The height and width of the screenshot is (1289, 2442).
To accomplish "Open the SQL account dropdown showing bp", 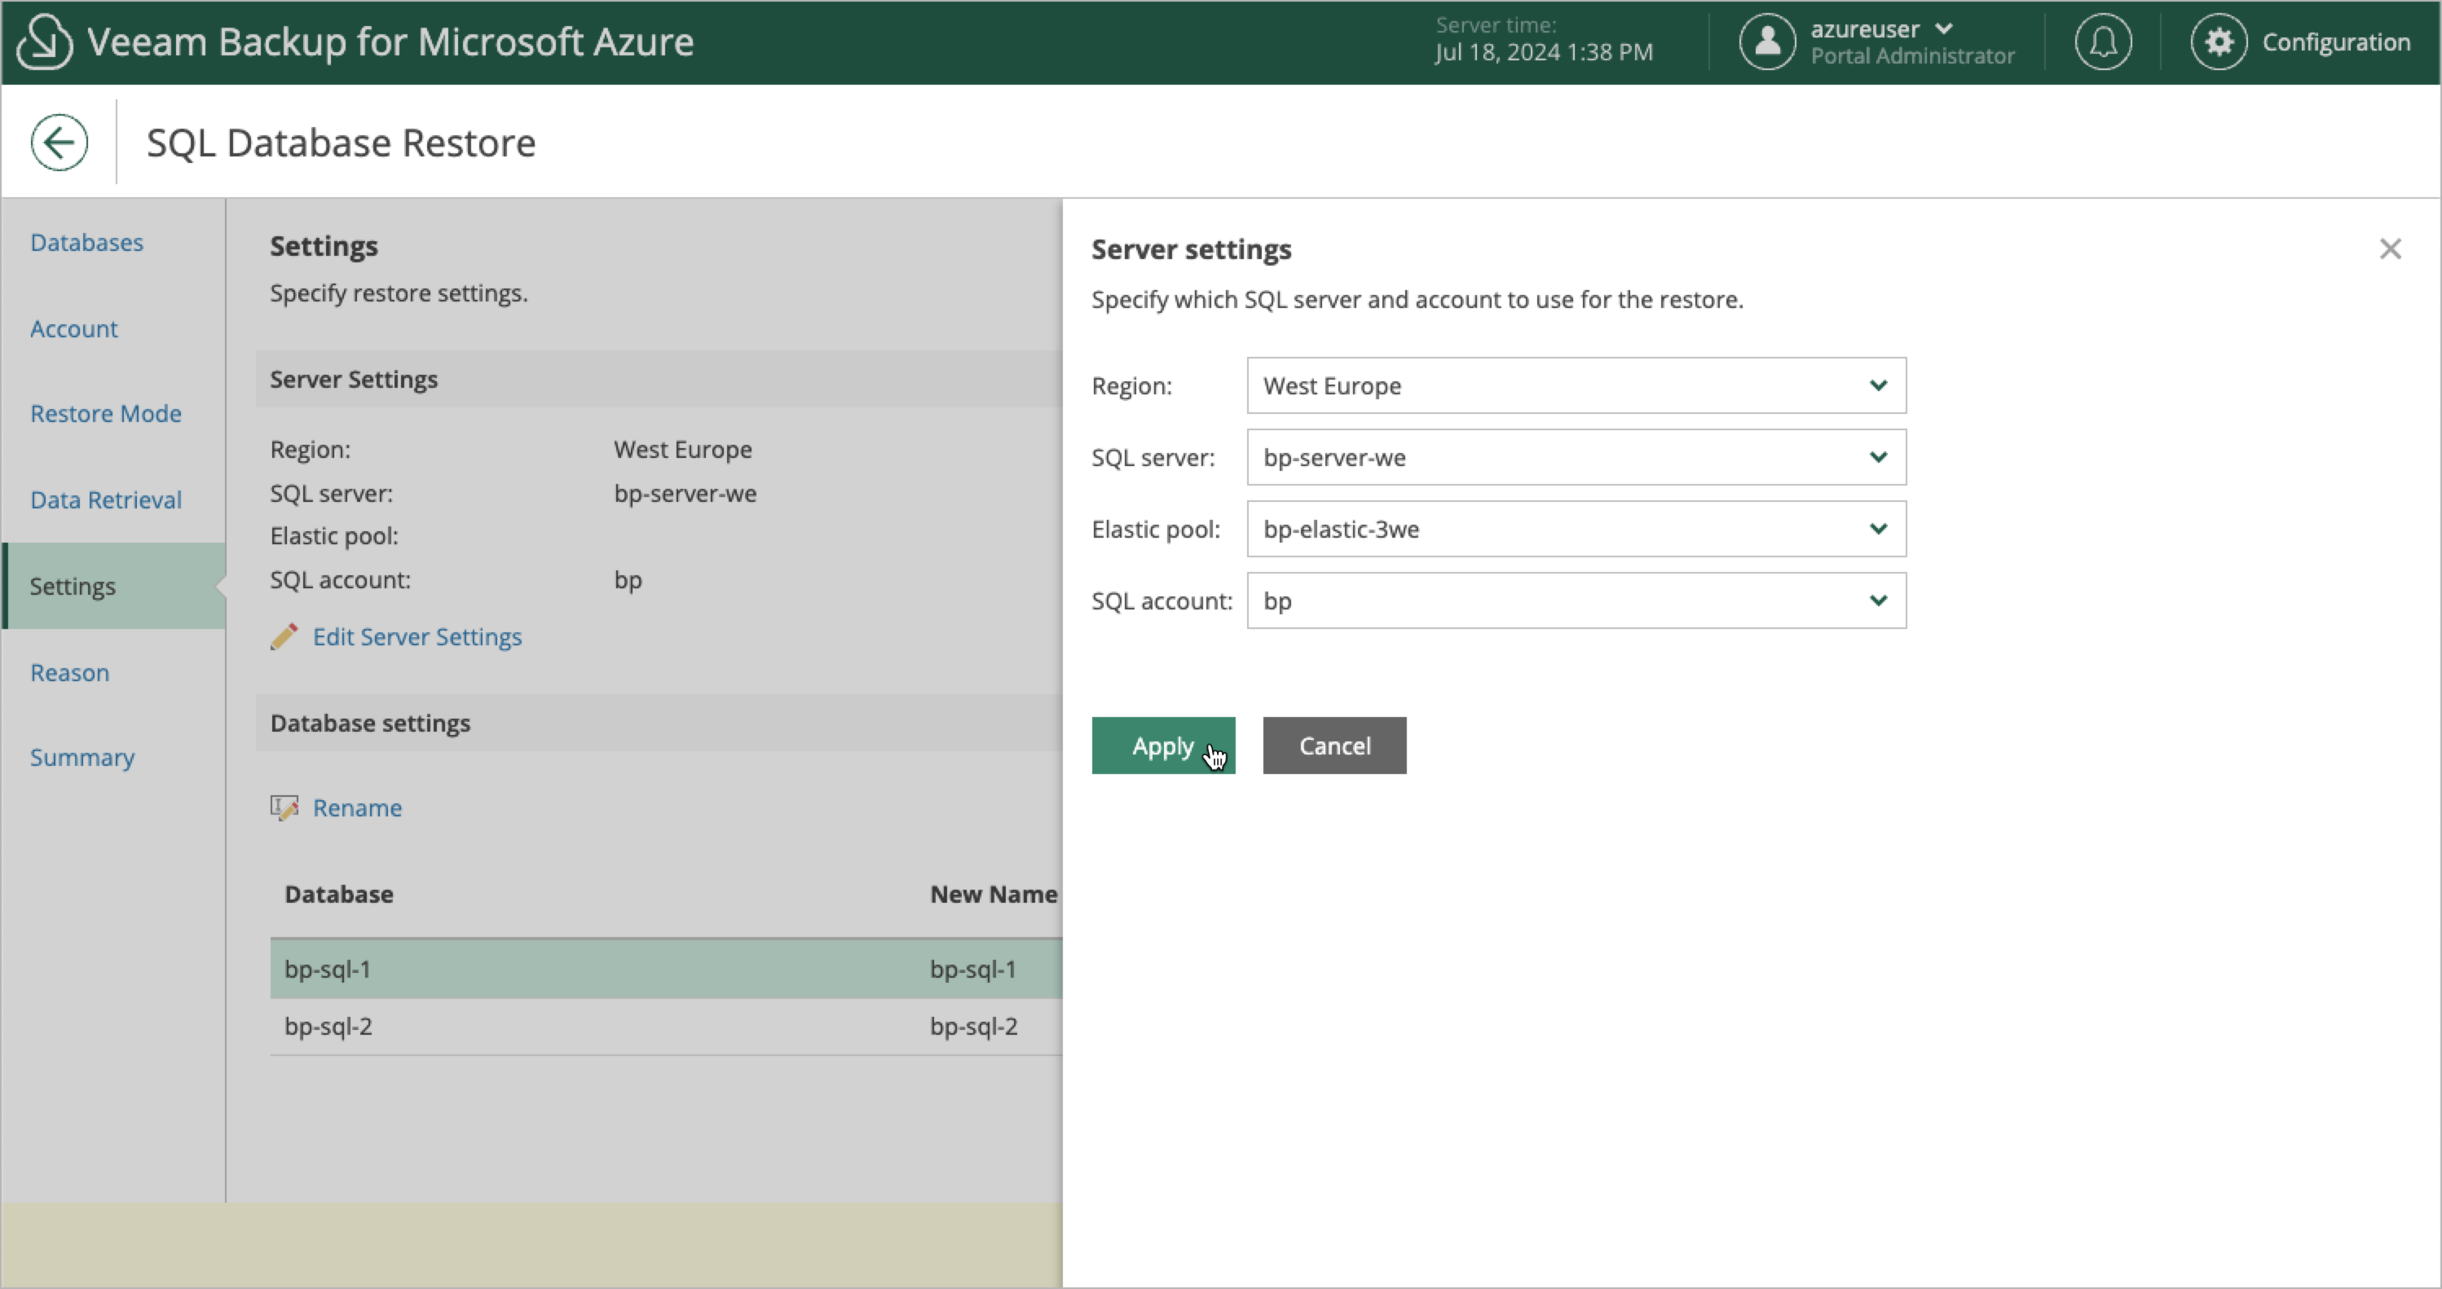I will tap(1576, 601).
